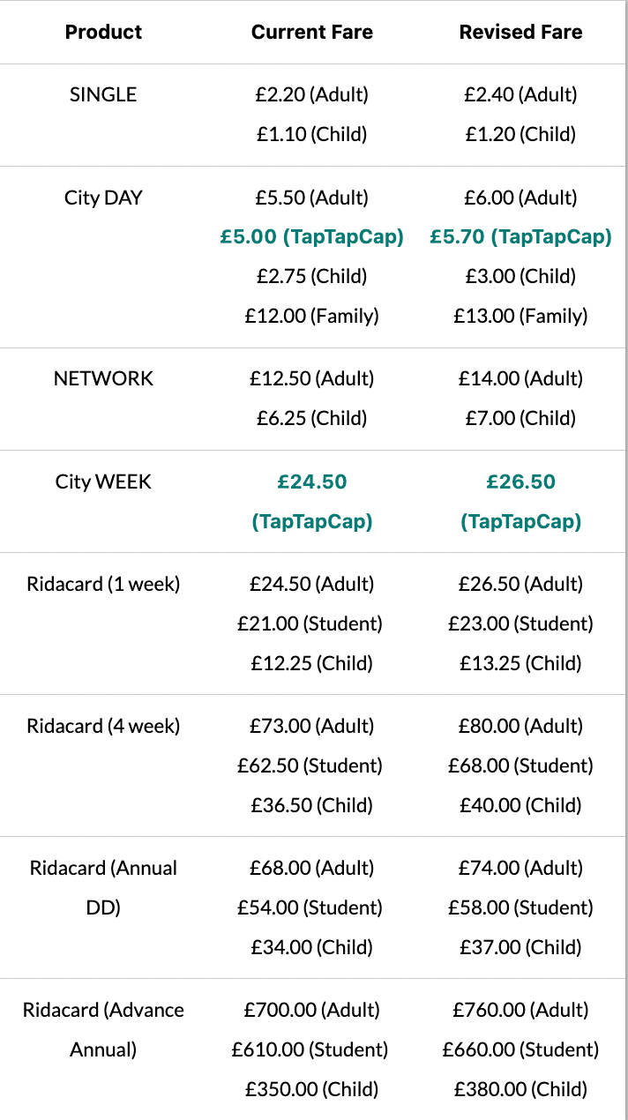This screenshot has height=1120, width=628.
Task: Select the Ridacard (Advance Annual) product cell
Action: [103, 1029]
